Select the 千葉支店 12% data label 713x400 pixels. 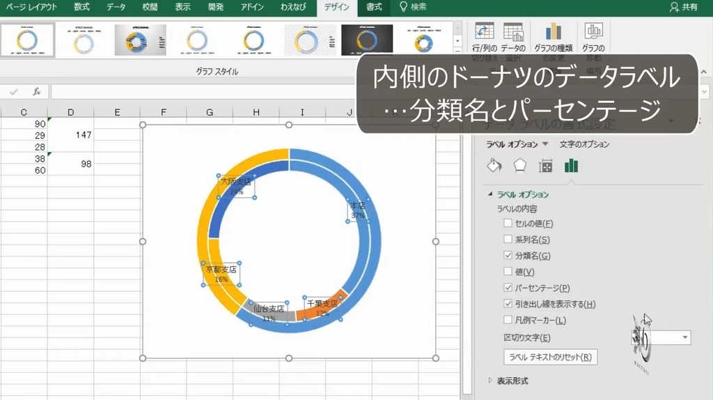point(322,308)
